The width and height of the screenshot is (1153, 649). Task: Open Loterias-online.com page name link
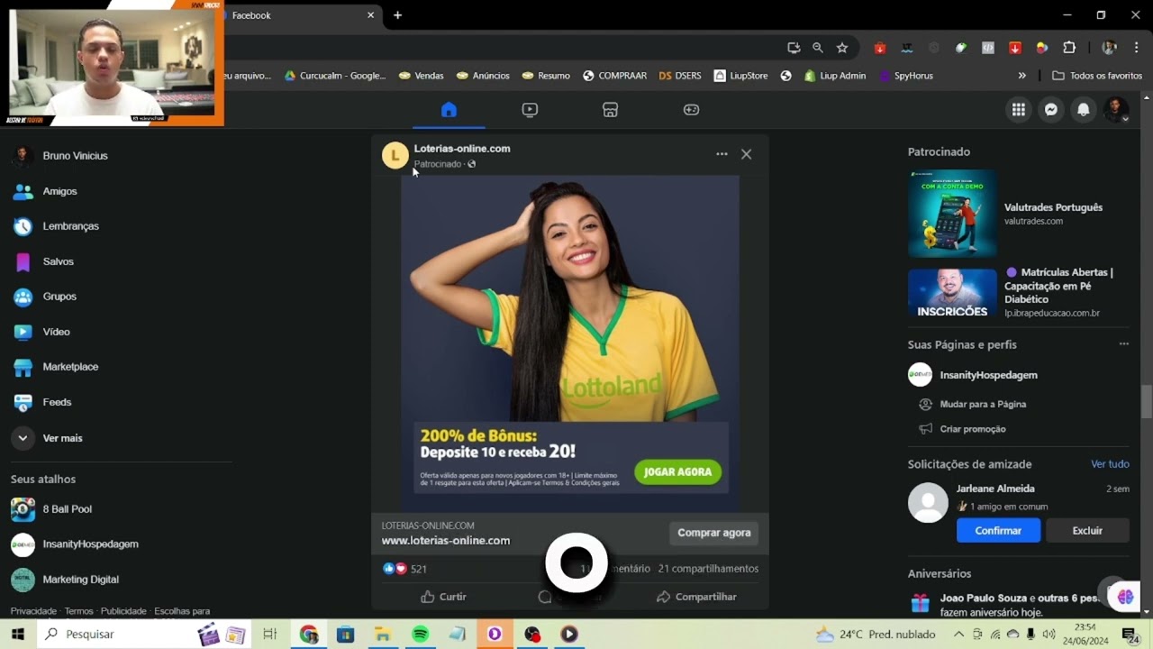coord(462,149)
